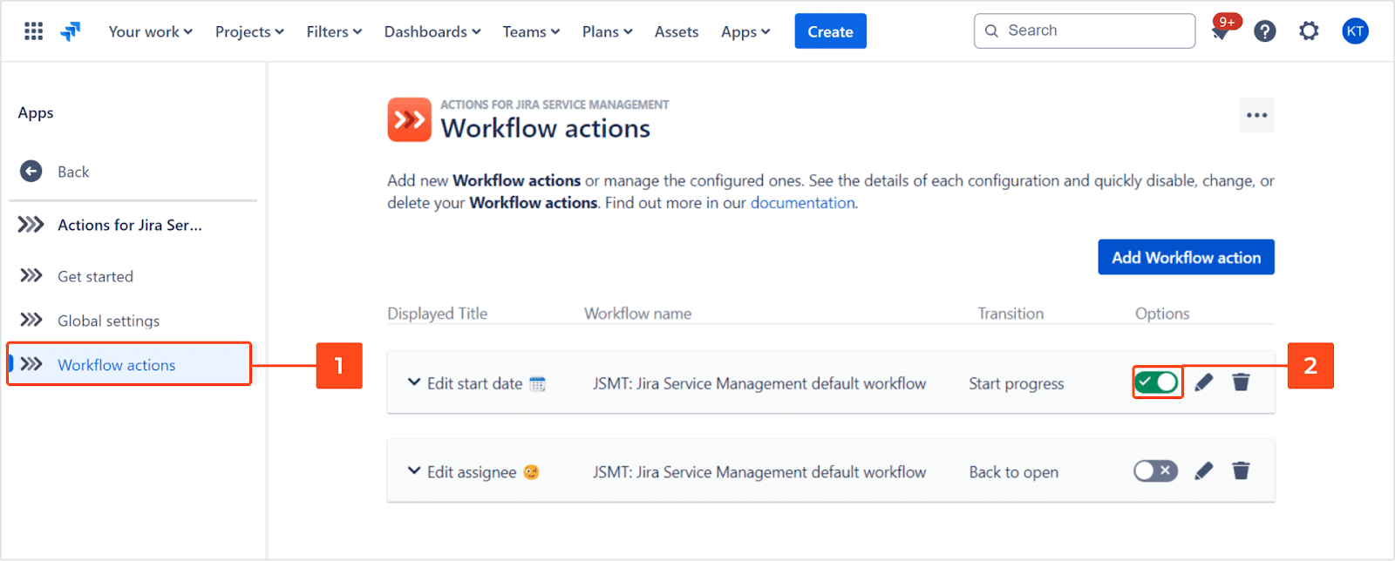The width and height of the screenshot is (1395, 561).
Task: Edit the Edit assignee action with pencil
Action: [1204, 471]
